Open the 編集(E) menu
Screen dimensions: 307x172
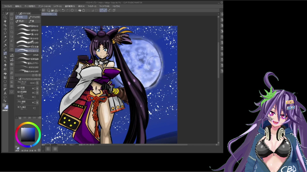19,6
